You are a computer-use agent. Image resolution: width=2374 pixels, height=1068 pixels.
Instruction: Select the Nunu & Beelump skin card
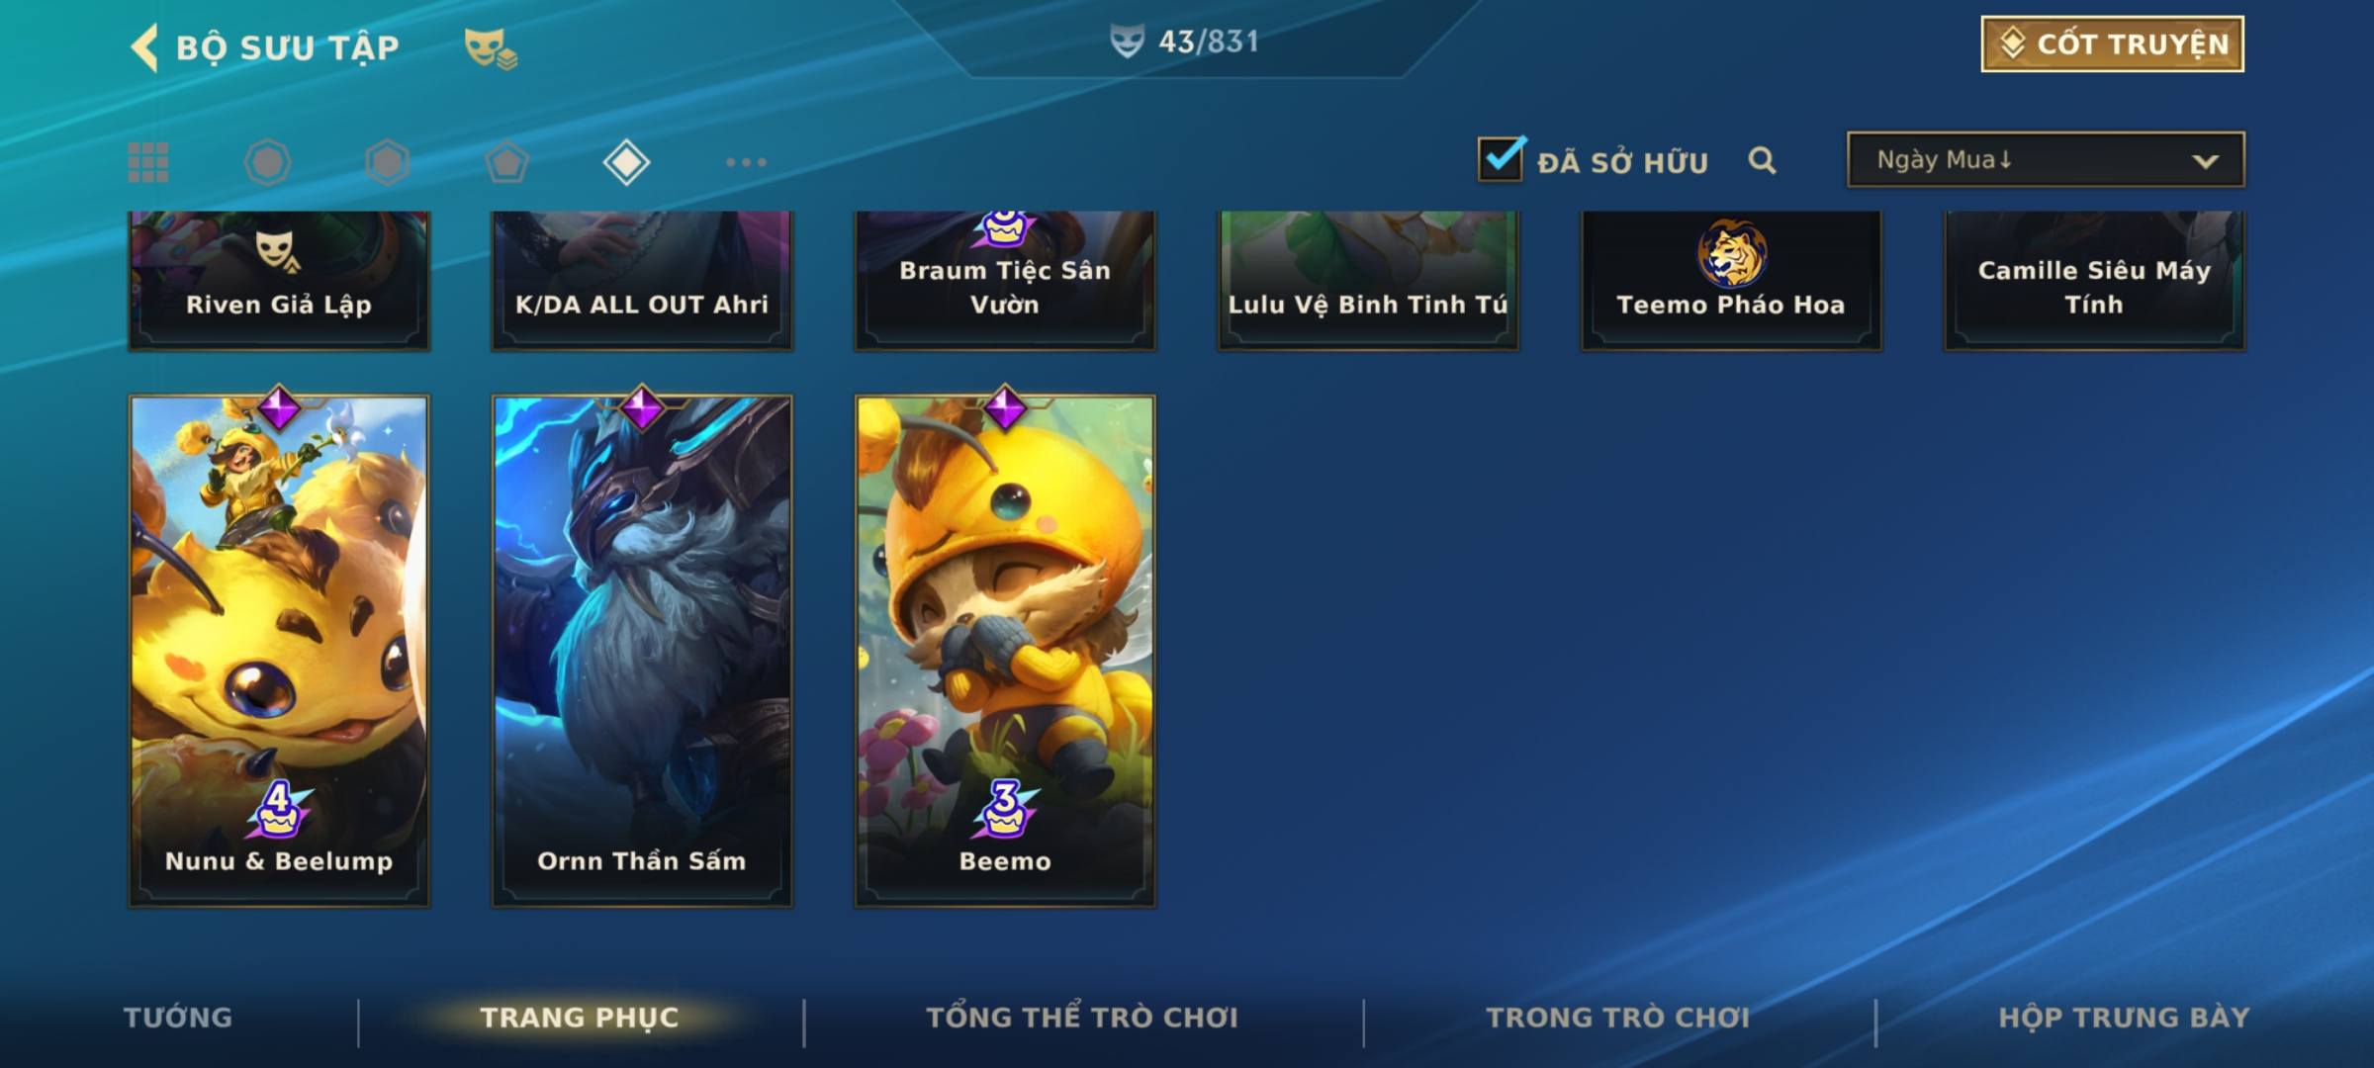(279, 651)
